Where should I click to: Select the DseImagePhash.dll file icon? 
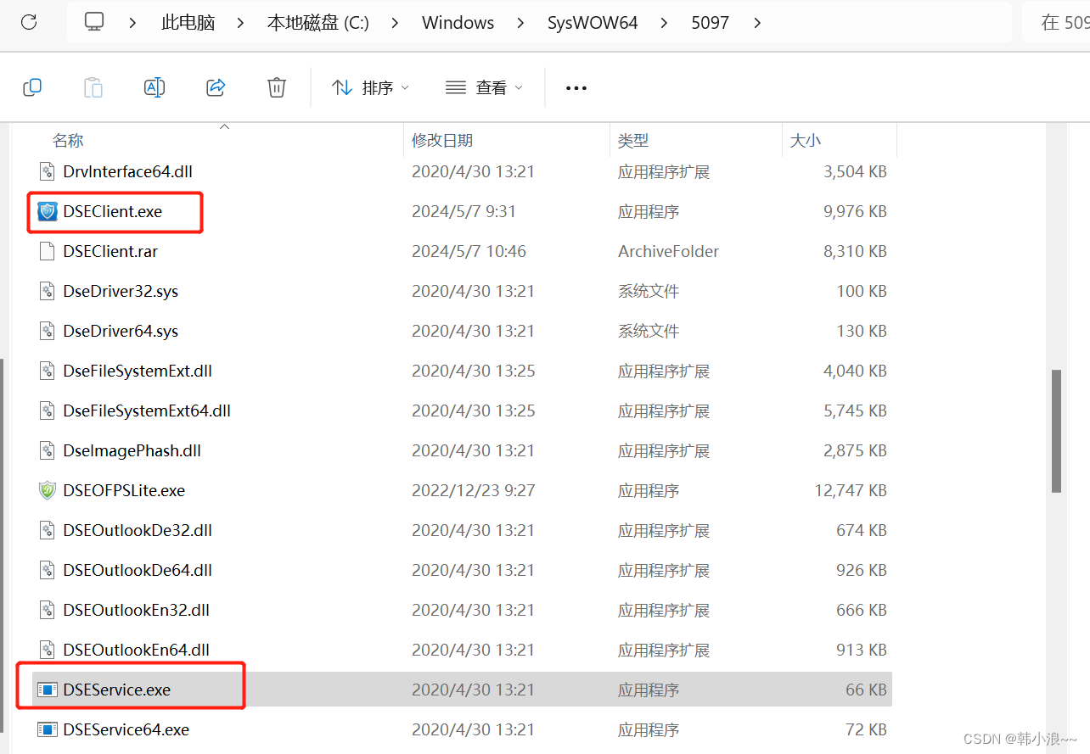click(48, 450)
